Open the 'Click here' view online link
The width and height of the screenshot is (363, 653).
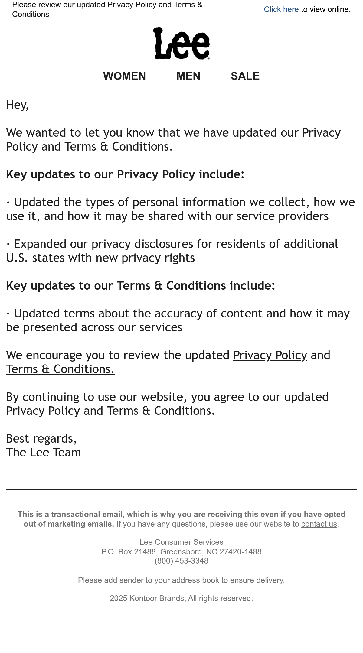pos(281,10)
